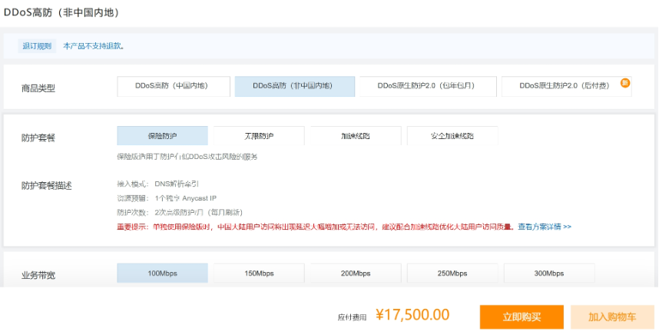The height and width of the screenshot is (335, 659).
Task: Click the 本产品不支持退款 notice text
Action: coord(93,46)
